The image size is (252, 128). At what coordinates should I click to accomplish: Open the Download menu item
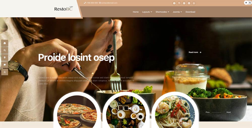(x=190, y=12)
